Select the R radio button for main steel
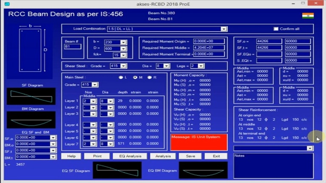The height and width of the screenshot is (183, 326). pos(149,78)
